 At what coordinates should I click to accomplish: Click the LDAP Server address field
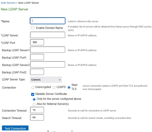click(48, 35)
